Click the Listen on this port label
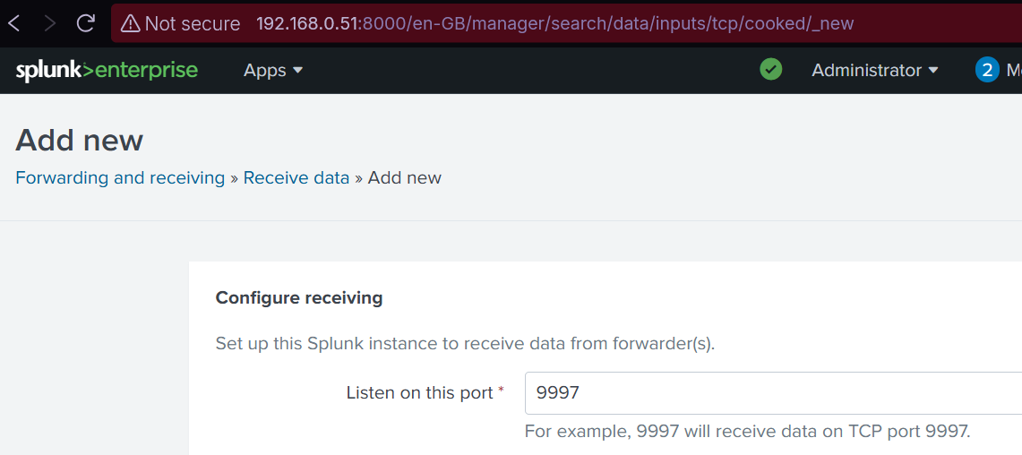 click(419, 393)
